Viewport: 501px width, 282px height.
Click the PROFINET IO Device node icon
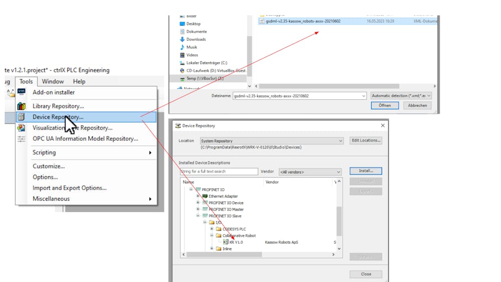click(x=205, y=203)
